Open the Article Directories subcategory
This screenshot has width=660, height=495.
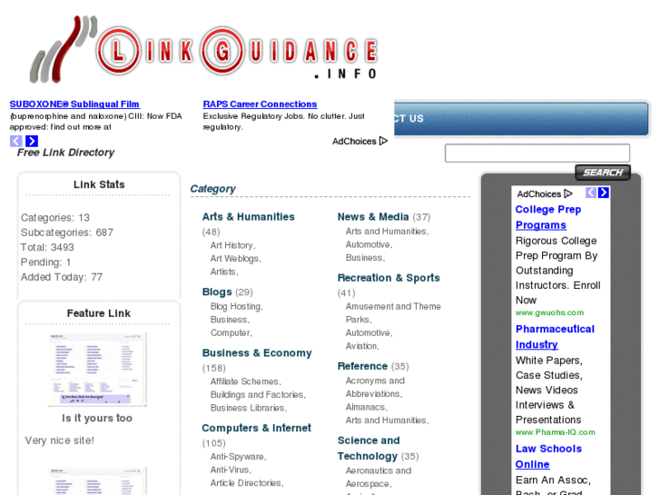(247, 483)
